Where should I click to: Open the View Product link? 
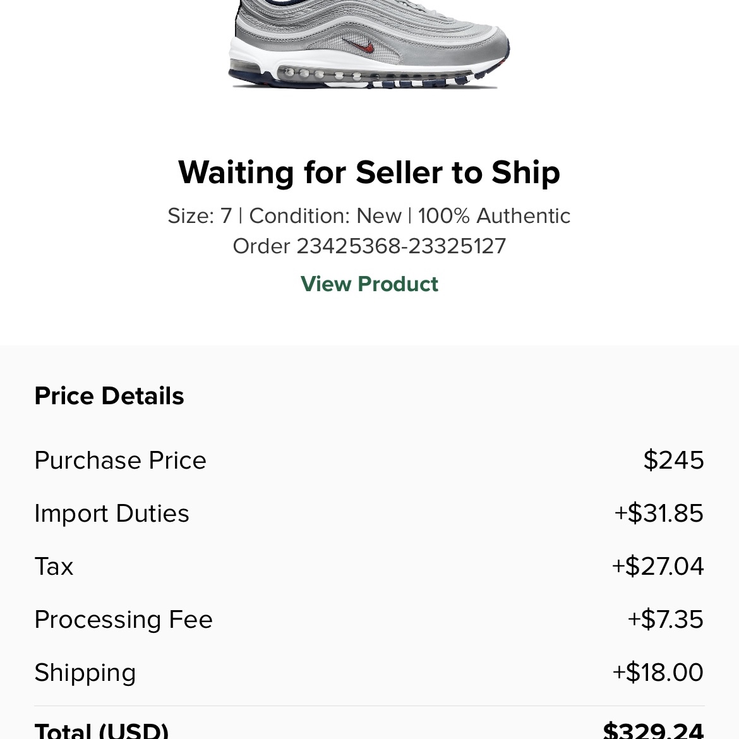pyautogui.click(x=369, y=284)
